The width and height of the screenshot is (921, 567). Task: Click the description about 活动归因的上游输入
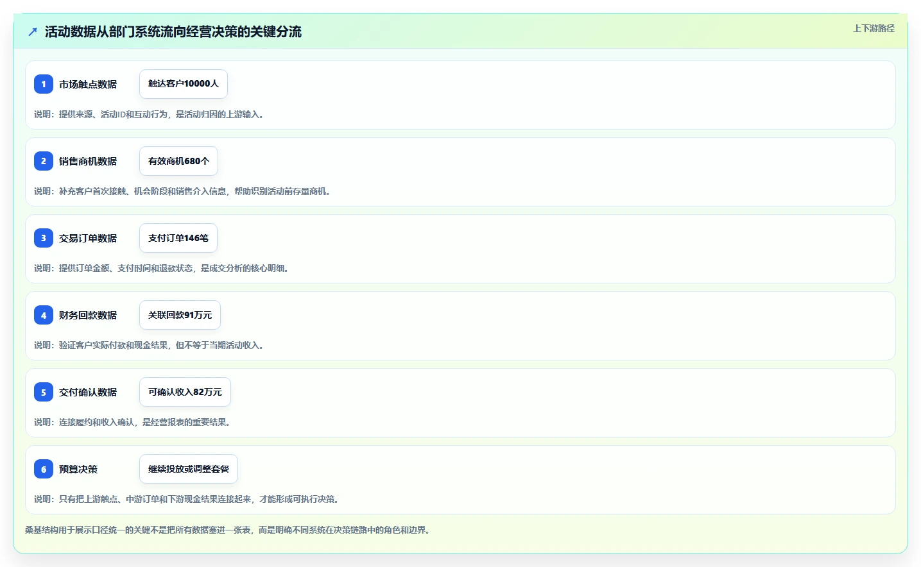(150, 114)
